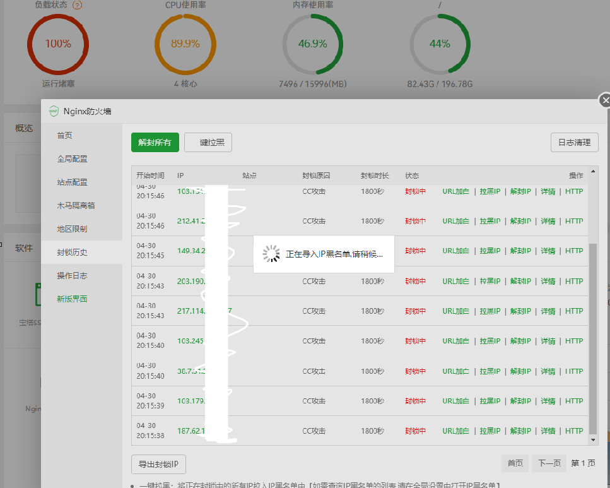Click the loading spinner icon
610x488 pixels.
point(271,254)
